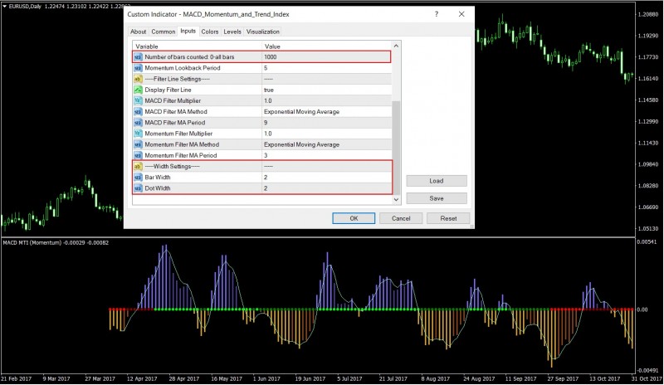Click the icon beside Number of bars counted
This screenshot has width=664, height=385.
coord(138,57)
